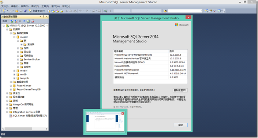Screen dimensions: 258x138
Task: Click the Find in Files icon
Action: click(x=165, y=11)
